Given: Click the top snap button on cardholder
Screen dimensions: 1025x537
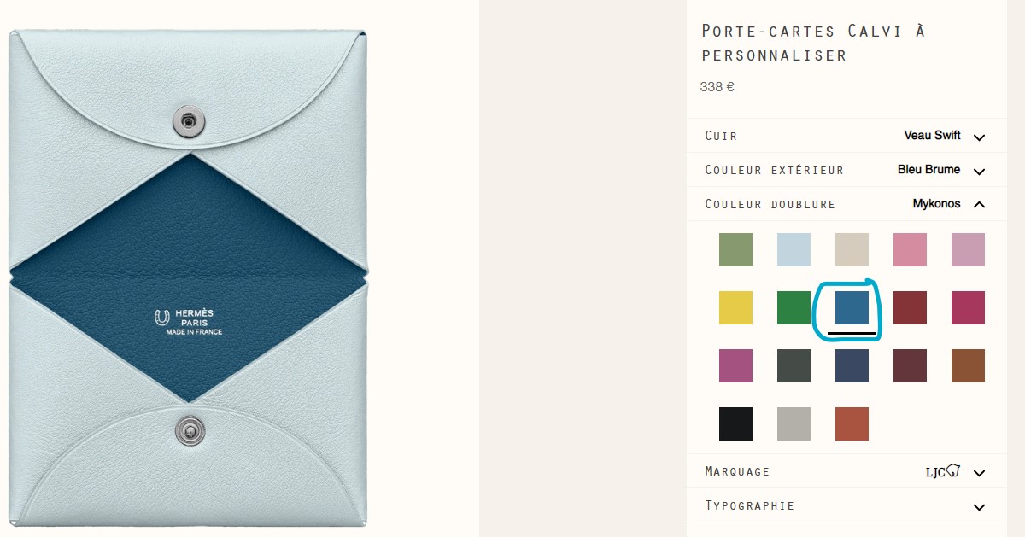Looking at the screenshot, I should [188, 120].
